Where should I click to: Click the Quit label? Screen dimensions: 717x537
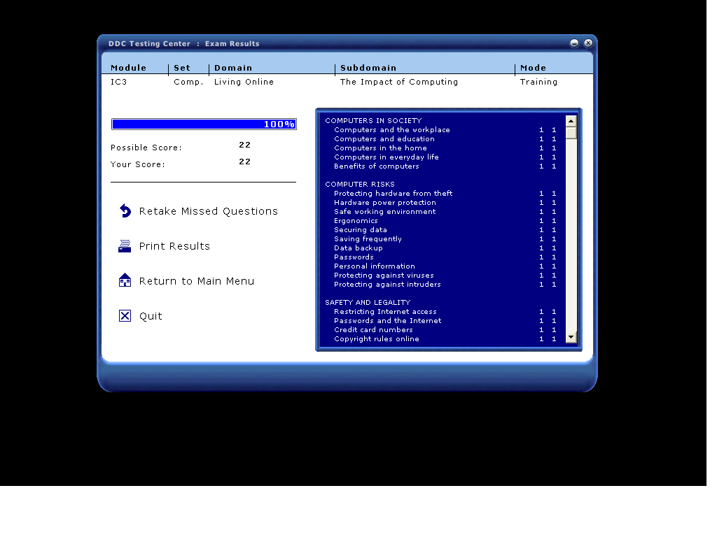[151, 316]
